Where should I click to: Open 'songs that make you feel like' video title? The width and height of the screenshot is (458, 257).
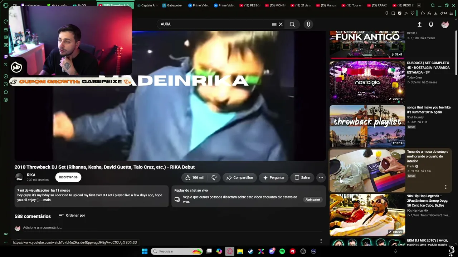(429, 110)
